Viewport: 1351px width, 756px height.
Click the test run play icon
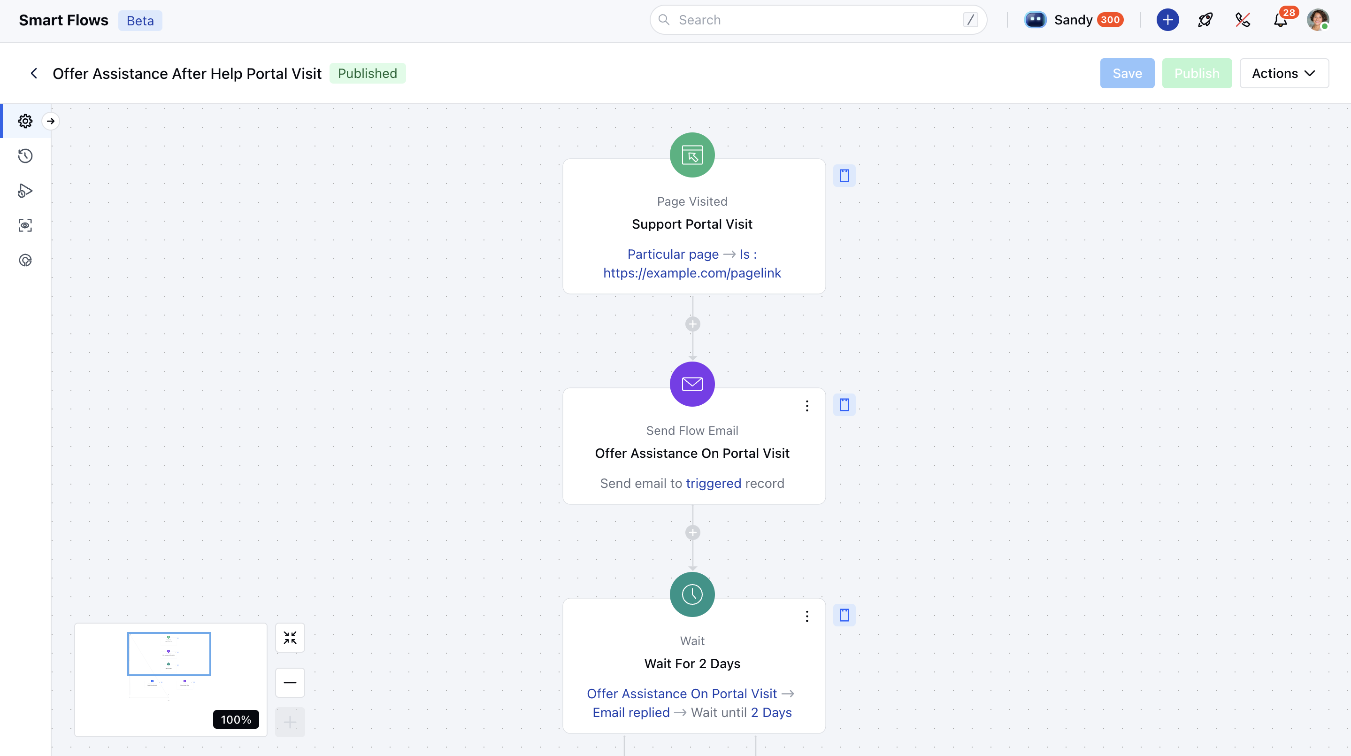click(x=25, y=191)
